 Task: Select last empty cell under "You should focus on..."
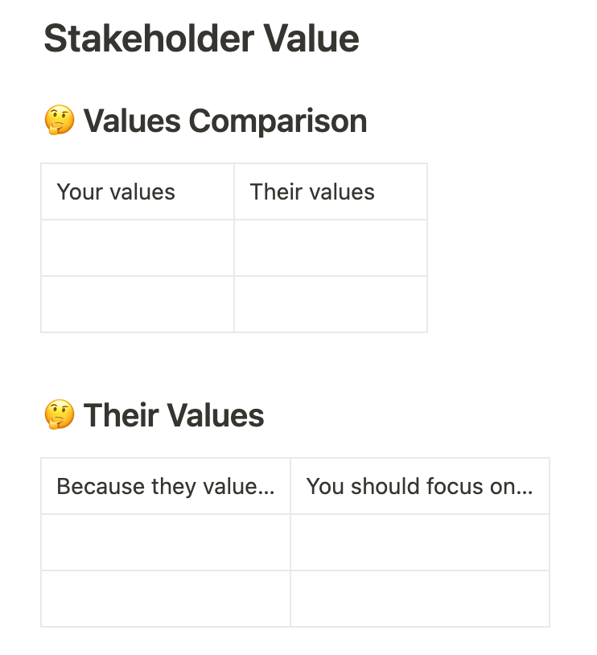420,599
